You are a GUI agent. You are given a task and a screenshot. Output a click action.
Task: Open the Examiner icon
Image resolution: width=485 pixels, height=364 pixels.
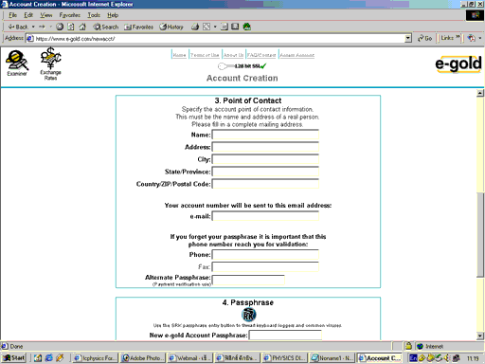pyautogui.click(x=17, y=64)
